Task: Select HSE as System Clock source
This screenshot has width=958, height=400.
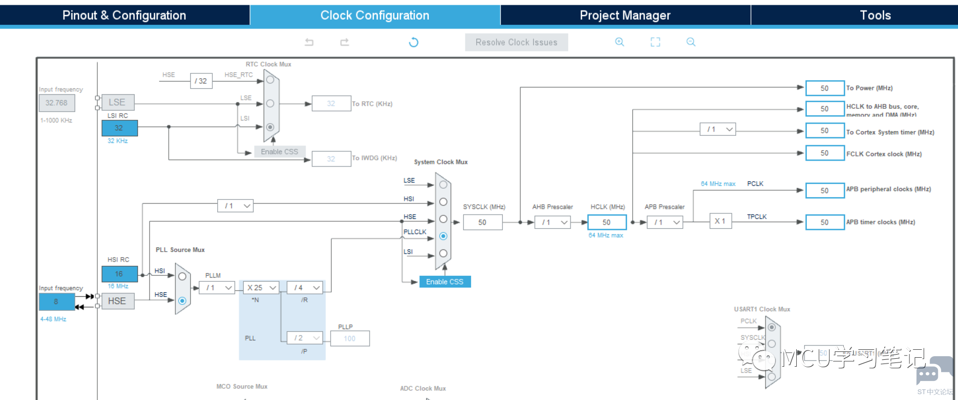Action: 443,219
